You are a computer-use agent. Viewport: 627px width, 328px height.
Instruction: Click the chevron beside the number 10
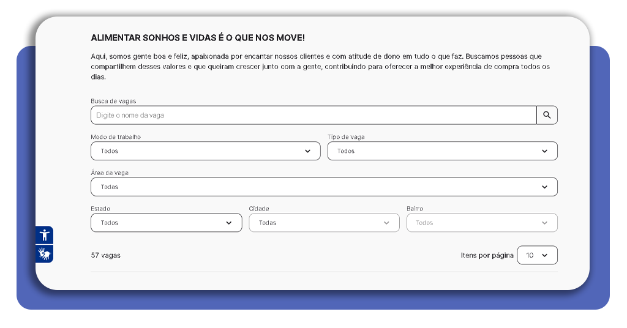(544, 255)
